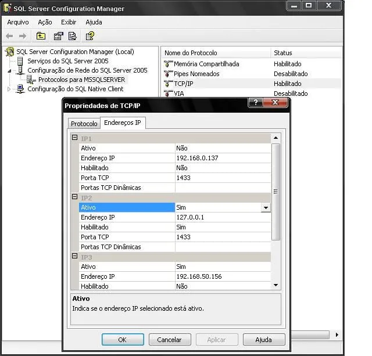Click the dialog's vertical scrollbar down arrow
Screen dimensions: 372x356
(x=276, y=285)
